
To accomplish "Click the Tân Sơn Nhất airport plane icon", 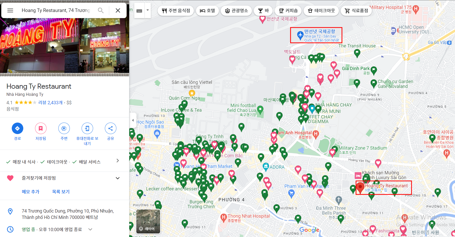I will [300, 35].
